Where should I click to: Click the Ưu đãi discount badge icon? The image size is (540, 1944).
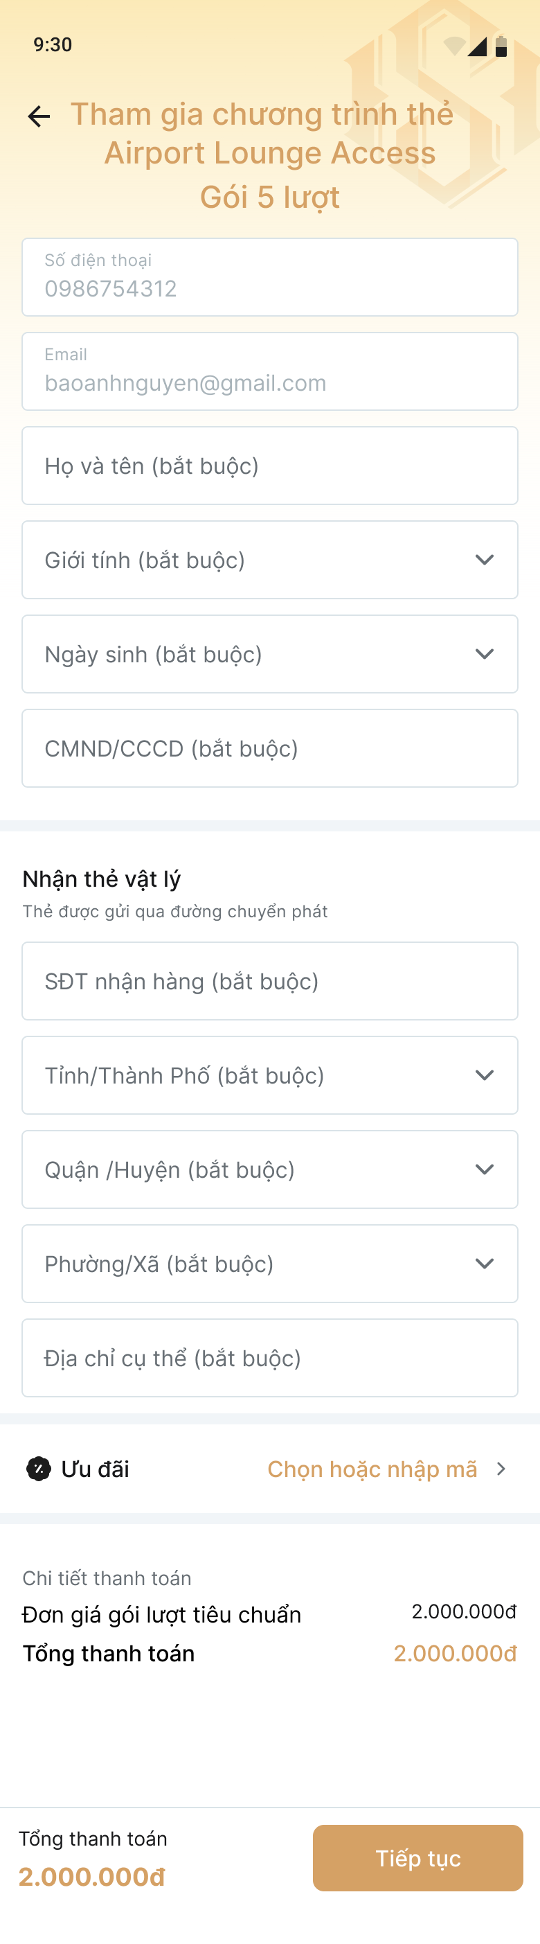pyautogui.click(x=39, y=1469)
